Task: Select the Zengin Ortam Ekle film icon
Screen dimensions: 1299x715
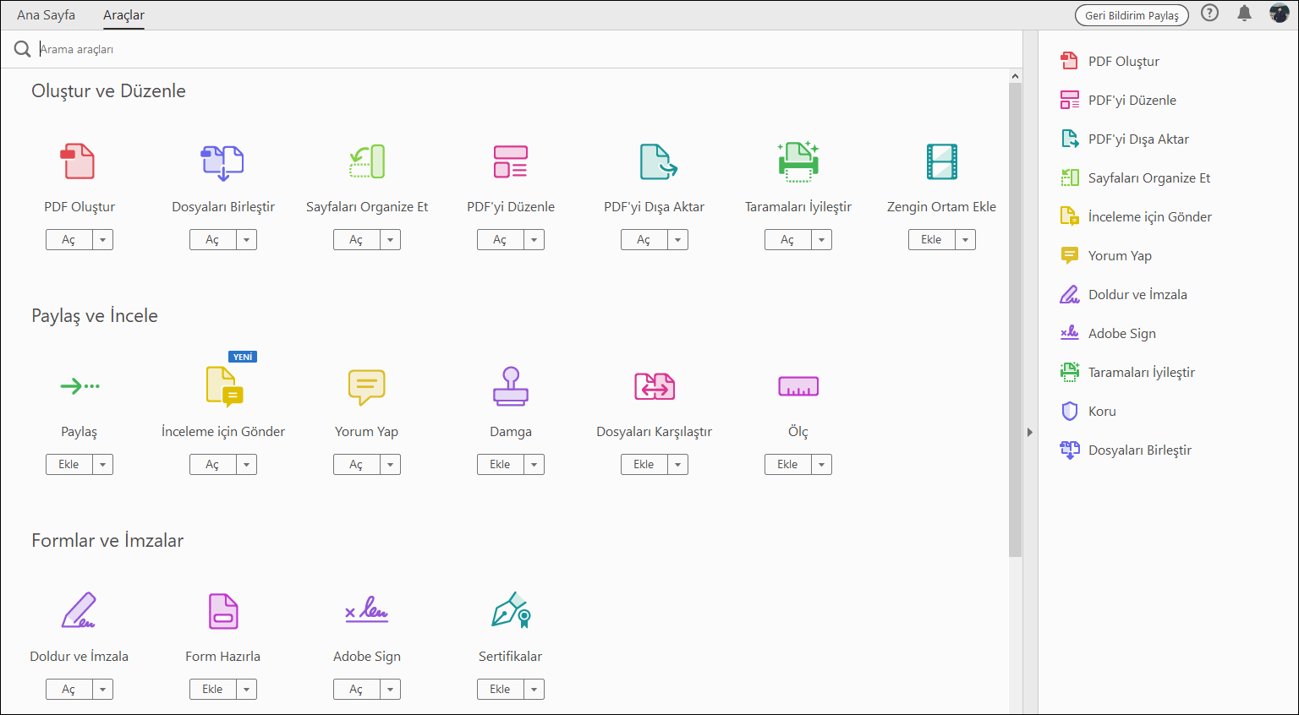Action: point(942,161)
